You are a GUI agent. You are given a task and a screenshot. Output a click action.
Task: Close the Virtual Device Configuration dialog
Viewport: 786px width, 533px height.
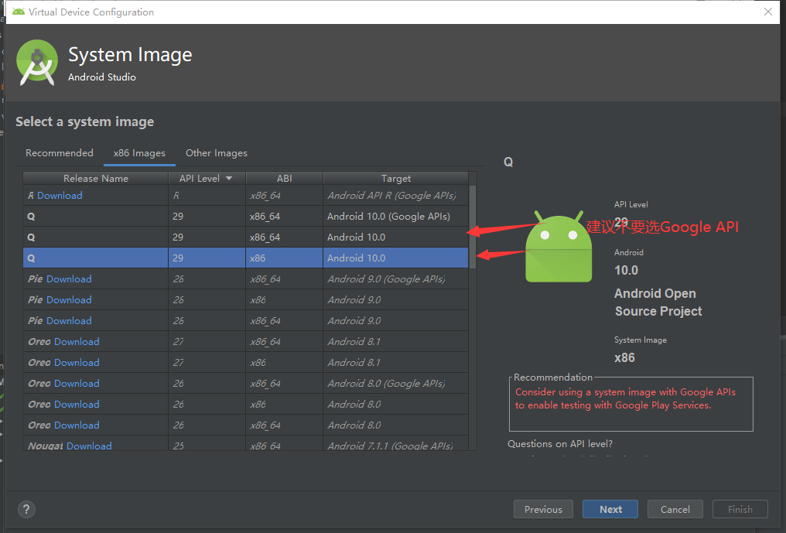[768, 12]
